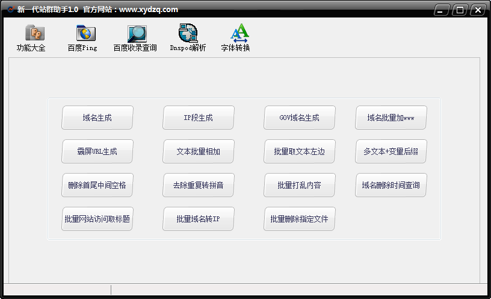Click the GOV域名生成 button
This screenshot has width=491, height=299.
(300, 118)
